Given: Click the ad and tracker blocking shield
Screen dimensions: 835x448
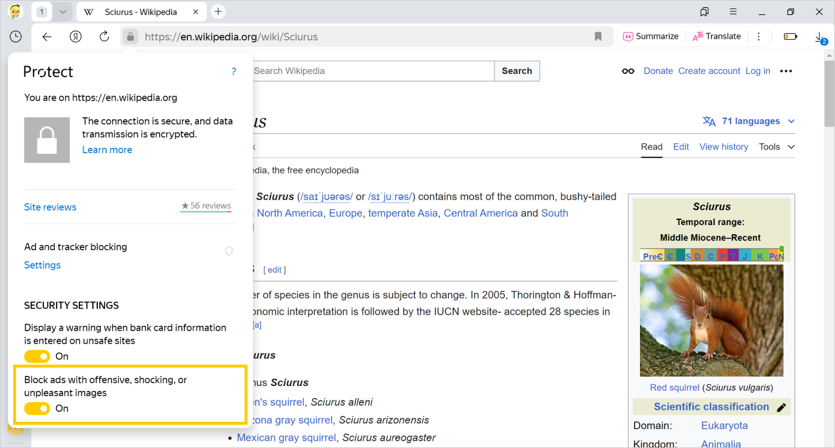Looking at the screenshot, I should pos(229,251).
